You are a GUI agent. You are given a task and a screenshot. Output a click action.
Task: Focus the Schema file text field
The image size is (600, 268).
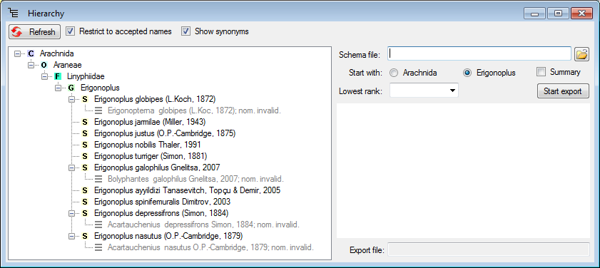[479, 54]
